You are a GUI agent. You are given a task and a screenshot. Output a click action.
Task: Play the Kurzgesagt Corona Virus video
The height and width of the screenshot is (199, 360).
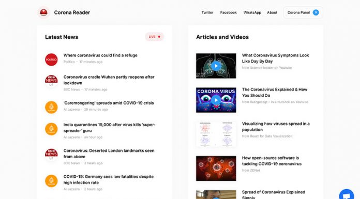216,100
